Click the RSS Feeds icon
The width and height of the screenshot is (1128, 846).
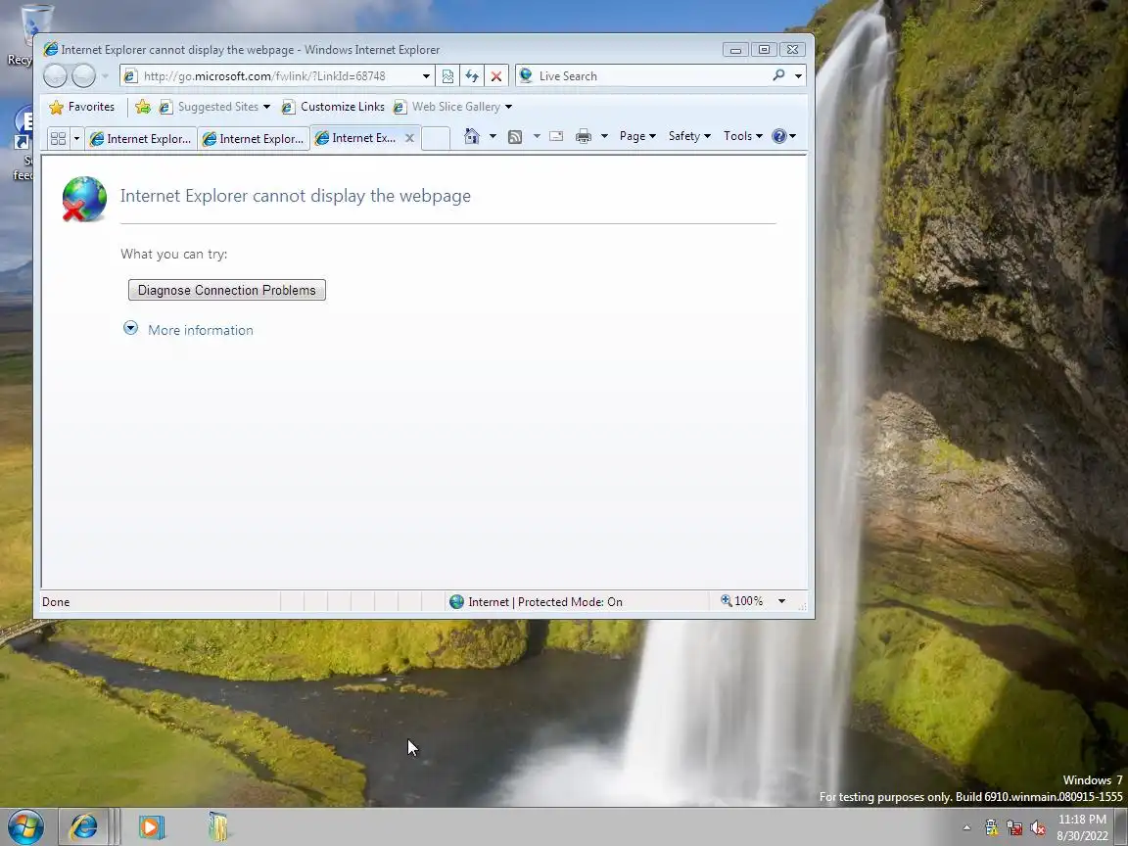515,137
